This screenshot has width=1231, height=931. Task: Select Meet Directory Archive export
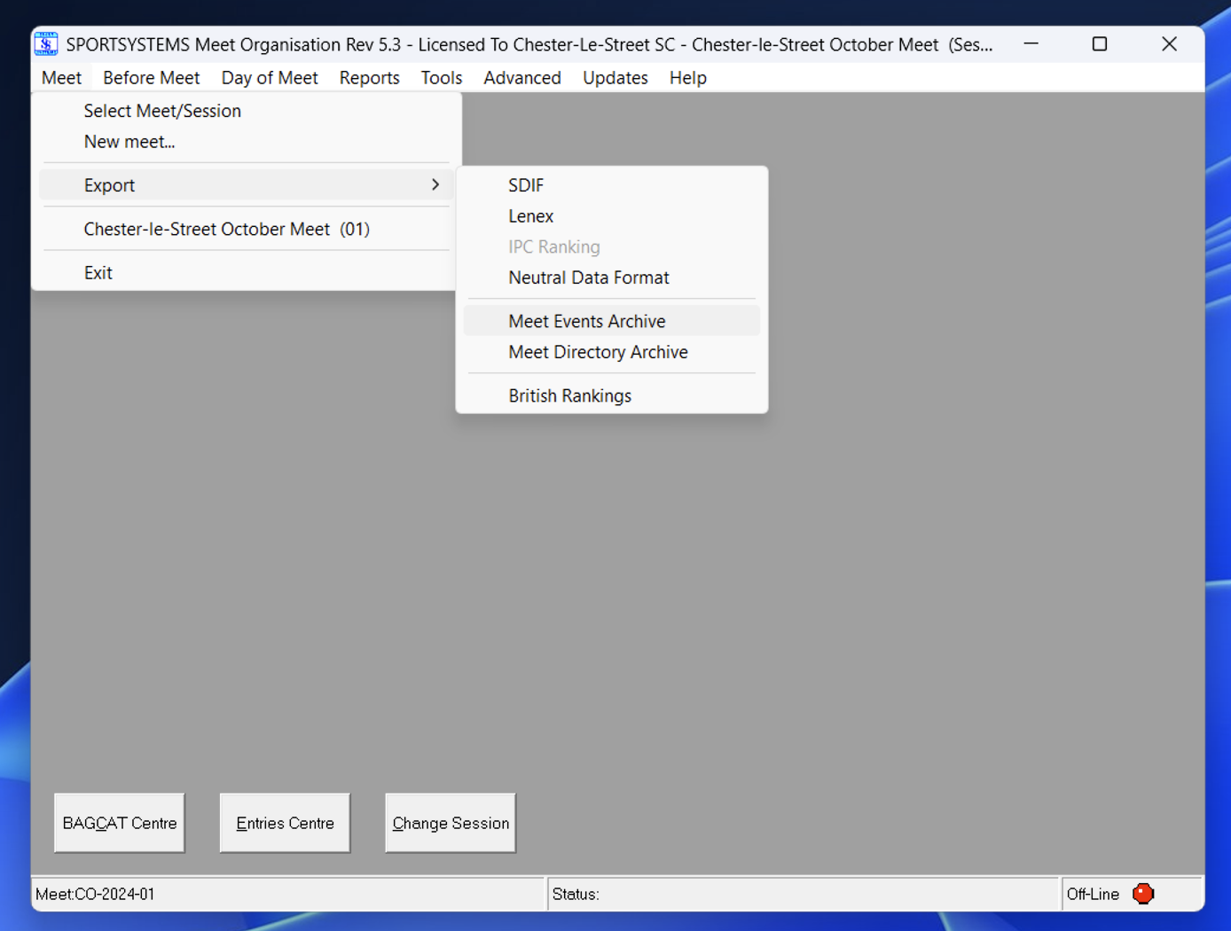[612, 352]
